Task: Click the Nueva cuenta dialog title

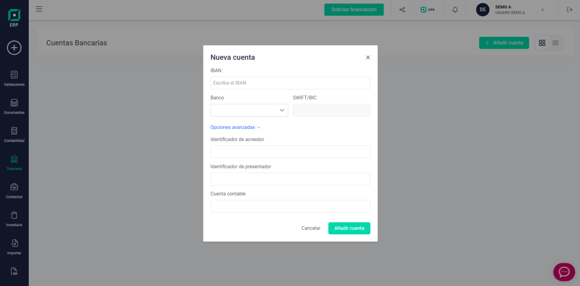Action: pos(233,58)
